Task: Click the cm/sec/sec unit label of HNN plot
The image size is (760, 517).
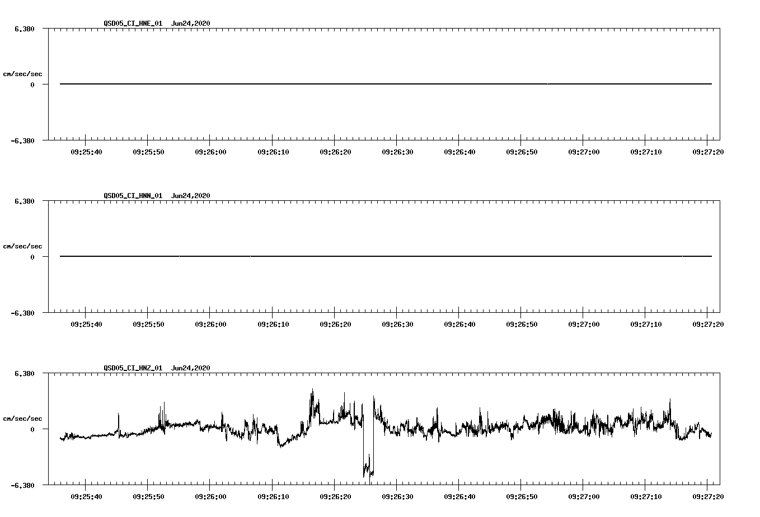Action: (x=22, y=246)
